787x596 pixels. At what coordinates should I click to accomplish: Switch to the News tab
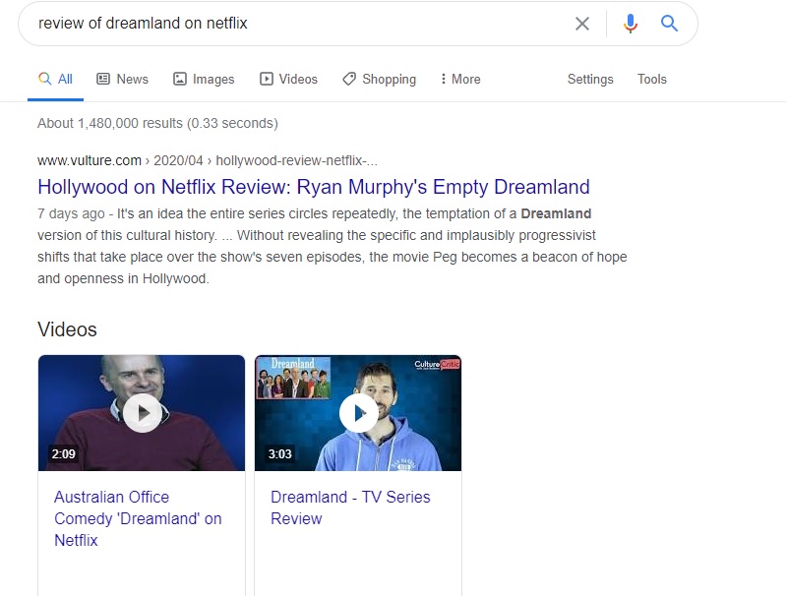[122, 80]
